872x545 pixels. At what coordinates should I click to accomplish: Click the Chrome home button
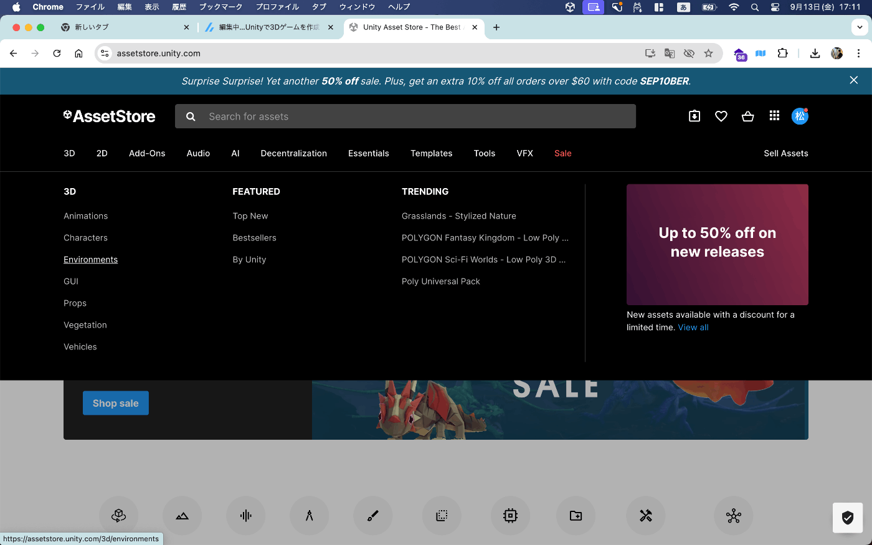pyautogui.click(x=78, y=54)
